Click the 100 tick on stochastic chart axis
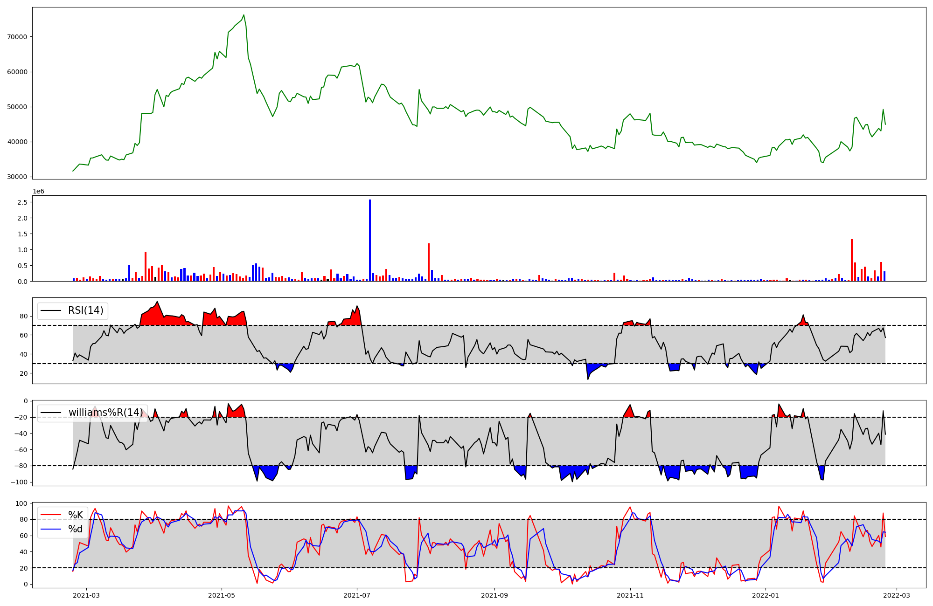933x606 pixels. 22,503
